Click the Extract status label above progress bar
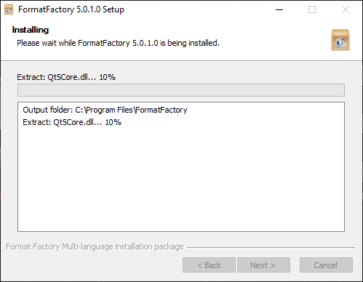This screenshot has width=363, height=282. click(x=66, y=77)
